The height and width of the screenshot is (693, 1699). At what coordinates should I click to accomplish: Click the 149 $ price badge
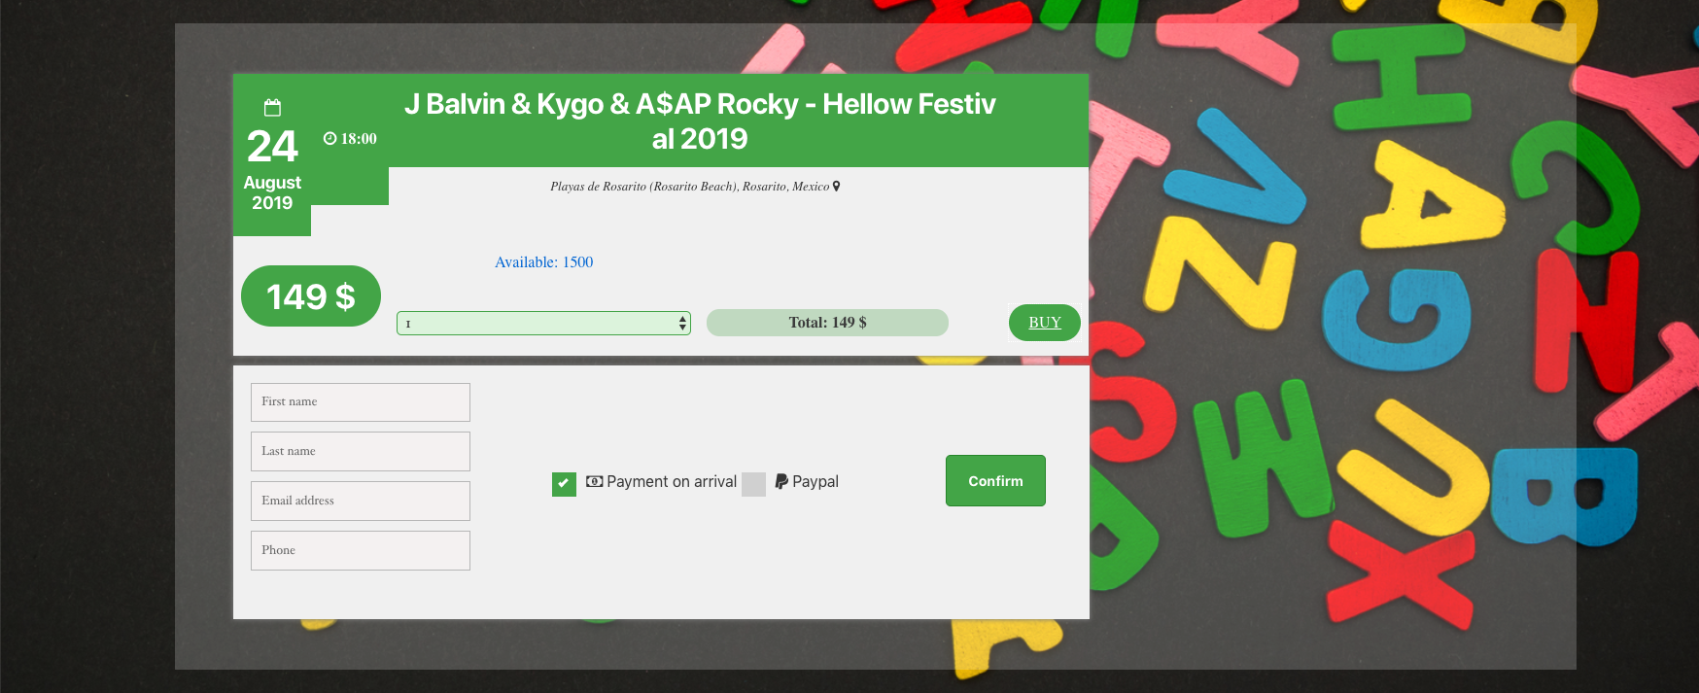pyautogui.click(x=311, y=296)
